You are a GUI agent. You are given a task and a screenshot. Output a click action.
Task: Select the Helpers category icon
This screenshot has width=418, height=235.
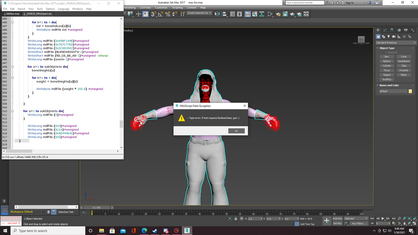pos(399,37)
